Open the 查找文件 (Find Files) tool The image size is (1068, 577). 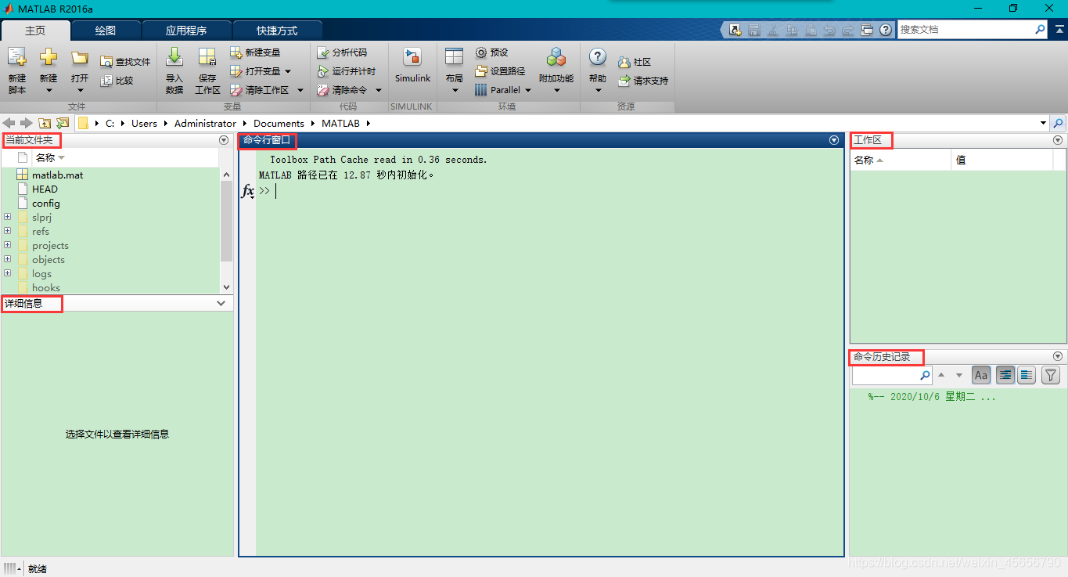pos(124,62)
